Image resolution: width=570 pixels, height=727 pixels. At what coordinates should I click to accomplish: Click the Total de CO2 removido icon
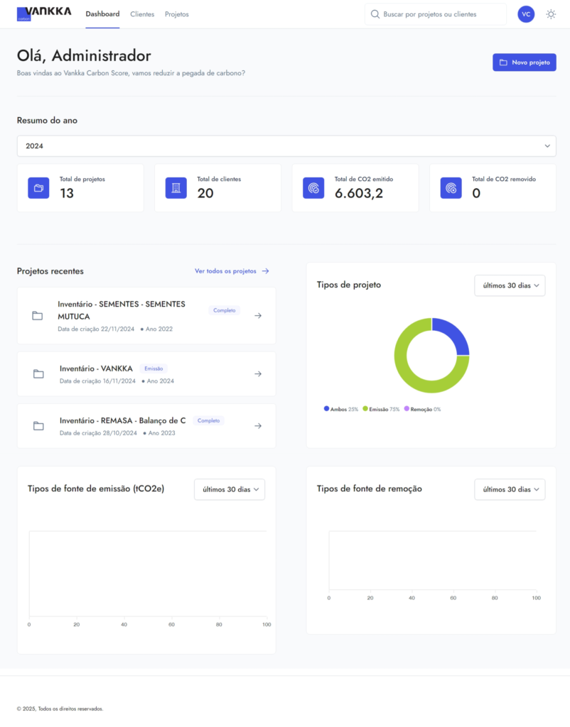click(451, 188)
